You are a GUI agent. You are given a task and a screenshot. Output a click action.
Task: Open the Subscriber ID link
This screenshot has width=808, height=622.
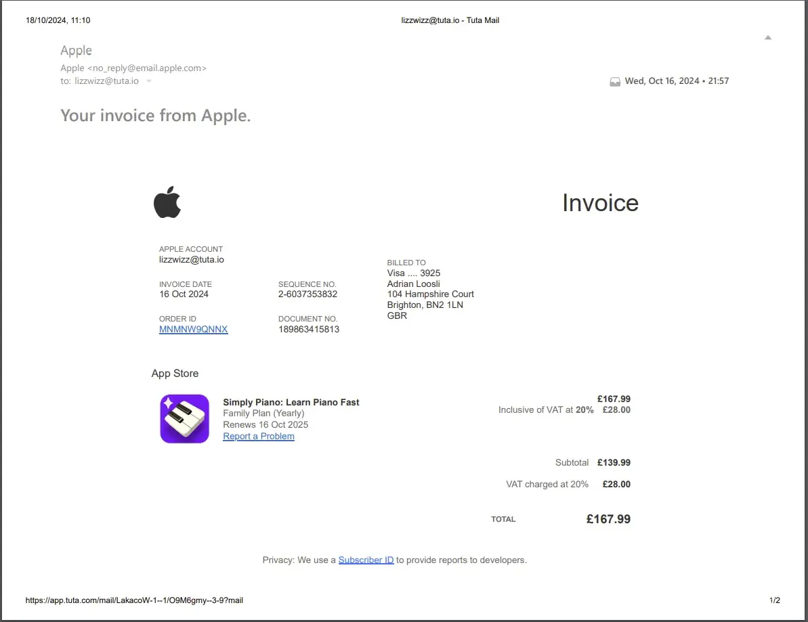pos(366,560)
